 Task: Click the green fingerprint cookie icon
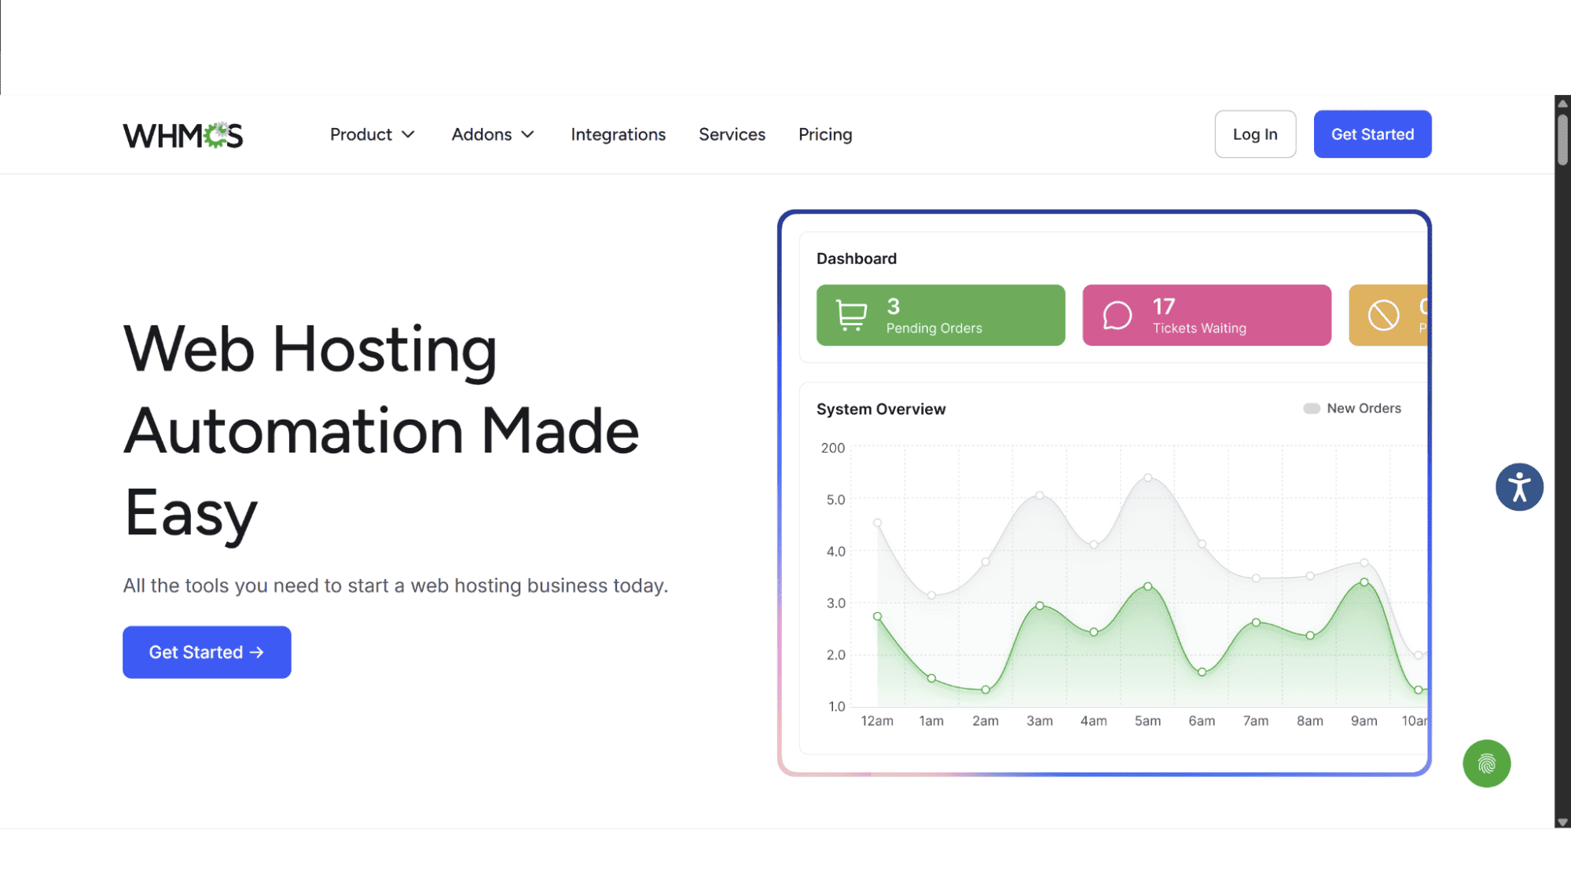(x=1486, y=764)
